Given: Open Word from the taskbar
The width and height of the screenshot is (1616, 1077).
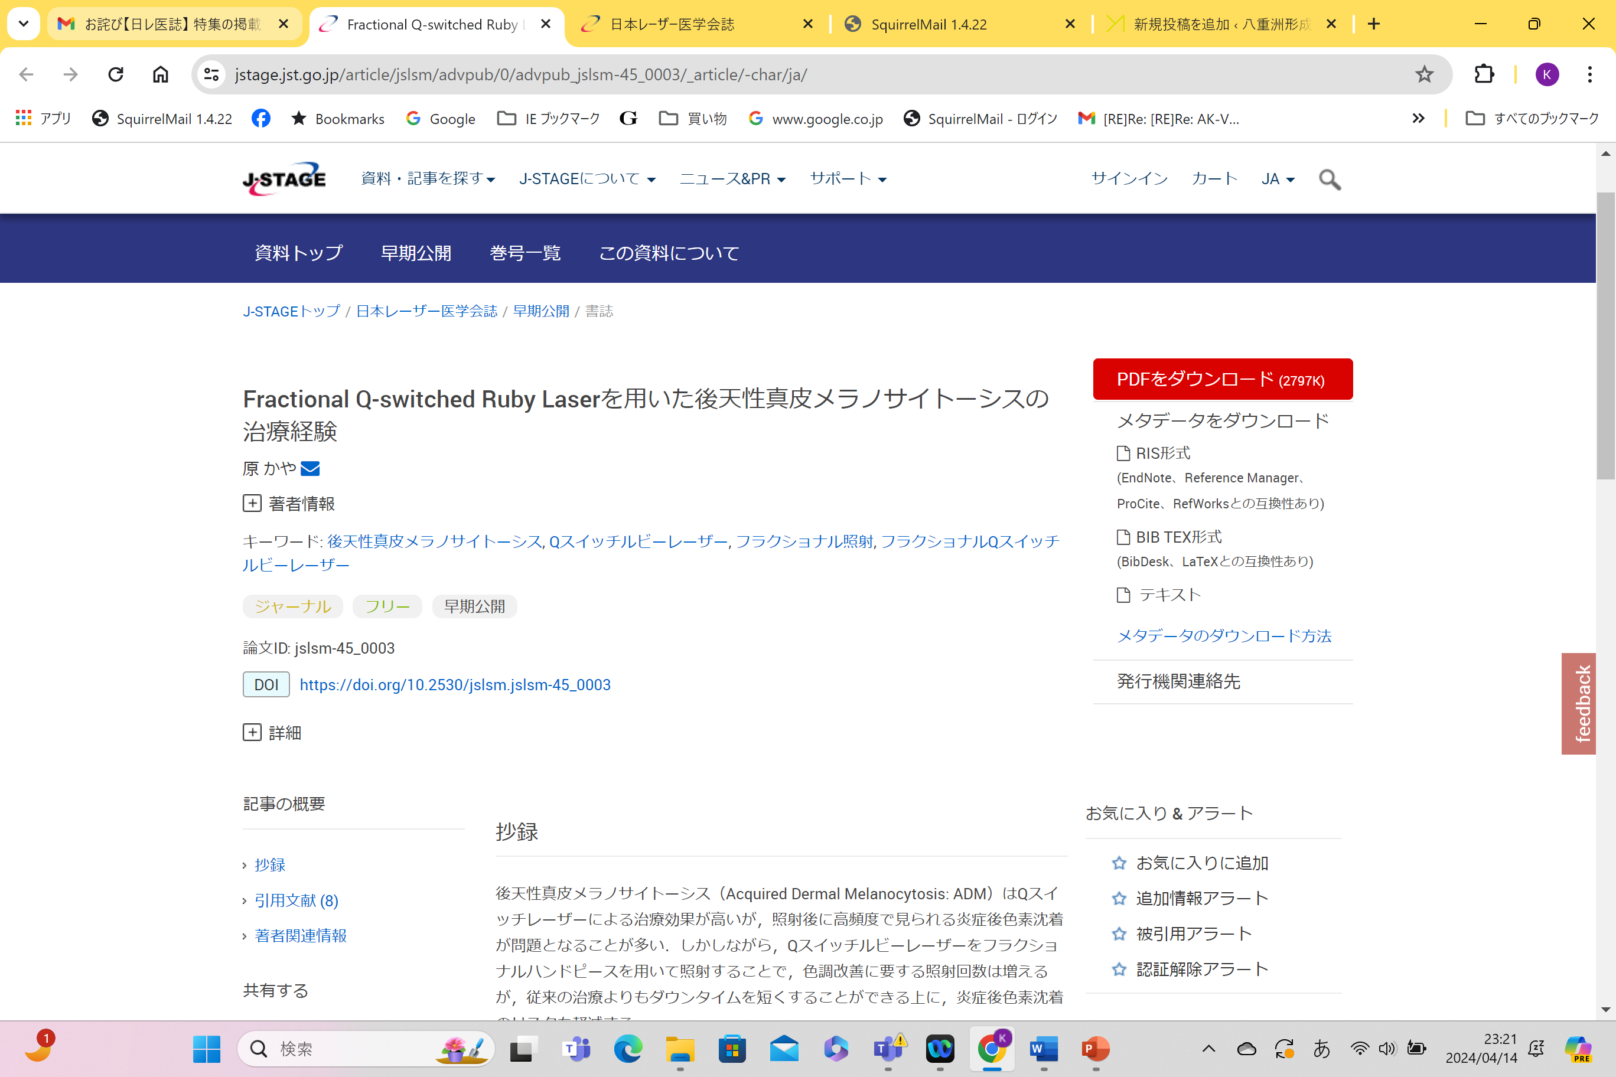Looking at the screenshot, I should pyautogui.click(x=1042, y=1049).
